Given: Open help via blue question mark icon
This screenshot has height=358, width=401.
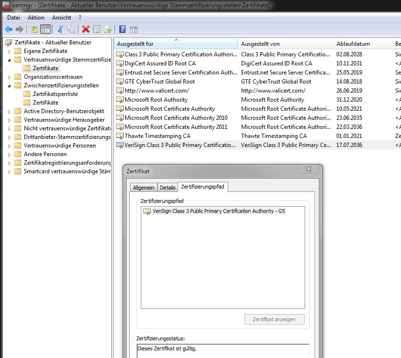Looking at the screenshot, I should pos(123,29).
